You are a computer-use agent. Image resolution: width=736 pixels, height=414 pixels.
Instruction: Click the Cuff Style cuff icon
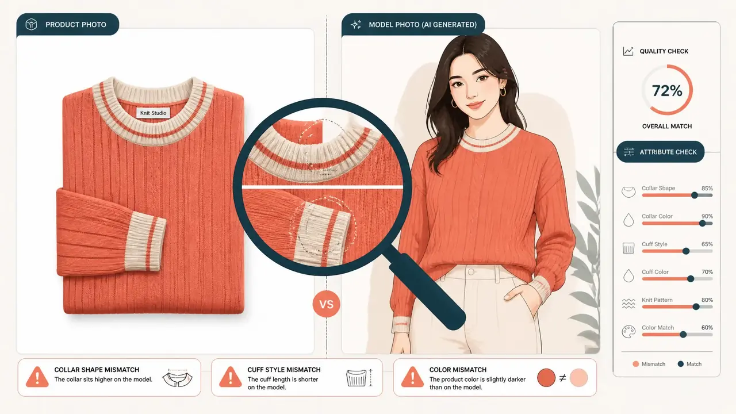pyautogui.click(x=628, y=248)
